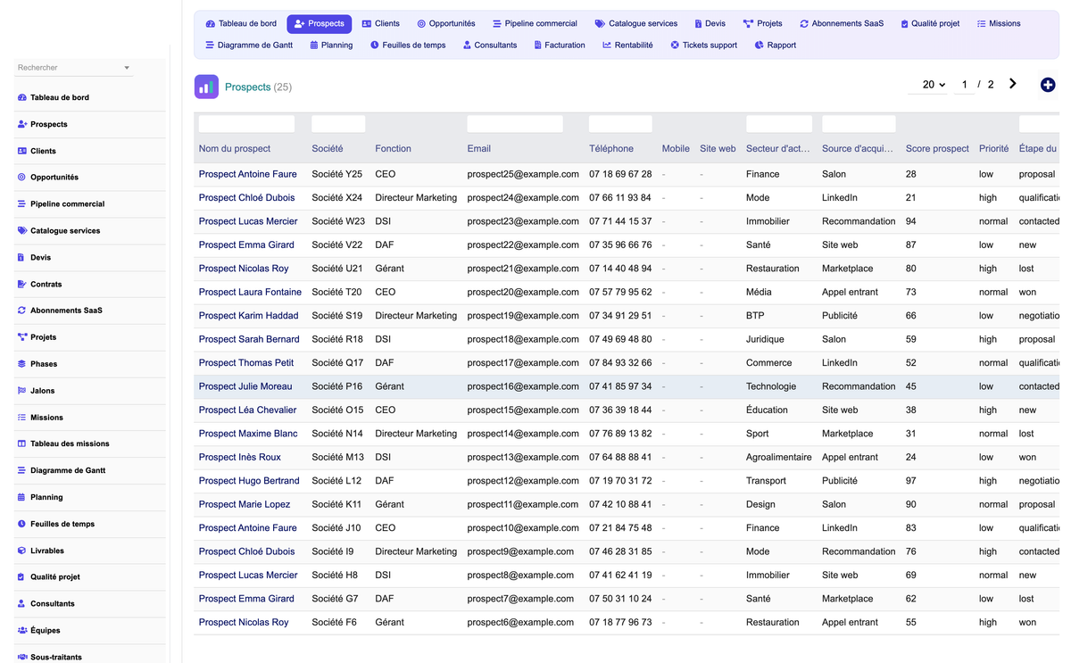Open Prospect Laura Fontaine link
This screenshot has height=663, width=1071.
250,292
